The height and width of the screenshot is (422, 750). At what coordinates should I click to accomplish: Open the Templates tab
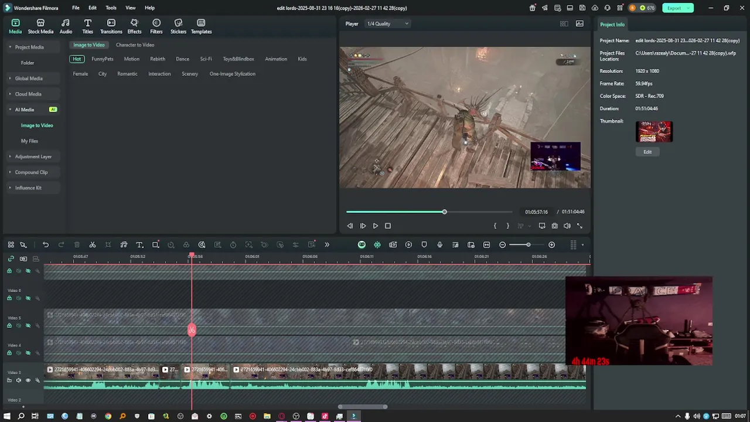[201, 26]
